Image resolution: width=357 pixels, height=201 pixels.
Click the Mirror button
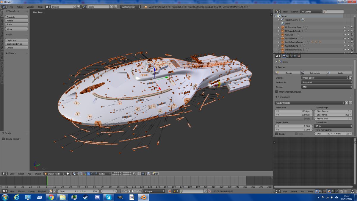(17, 29)
